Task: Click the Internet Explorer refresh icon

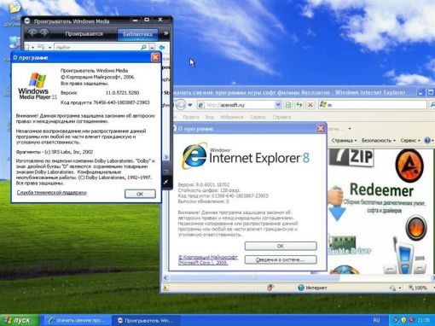Action: click(299, 105)
